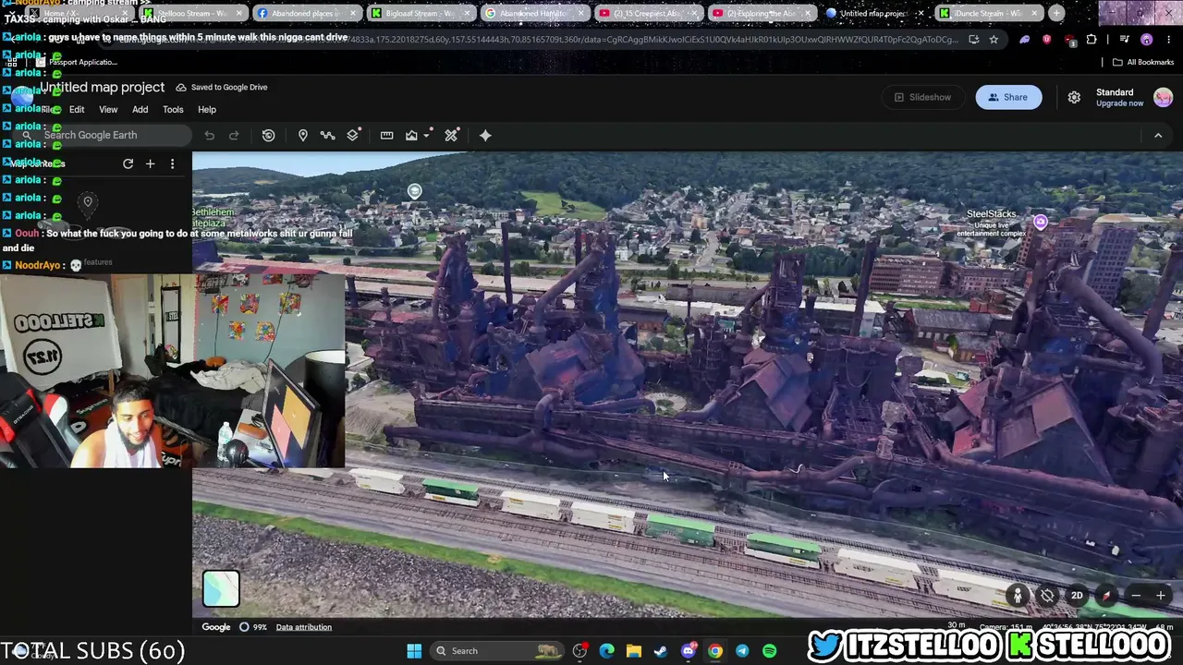Screen dimensions: 1183x665
Task: Zoom out with the minus button
Action: pyautogui.click(x=1136, y=596)
